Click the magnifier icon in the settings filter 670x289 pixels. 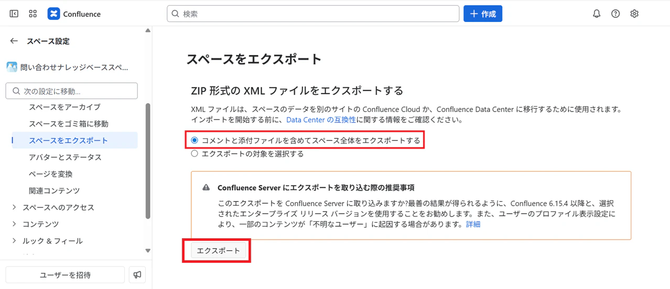pos(16,91)
